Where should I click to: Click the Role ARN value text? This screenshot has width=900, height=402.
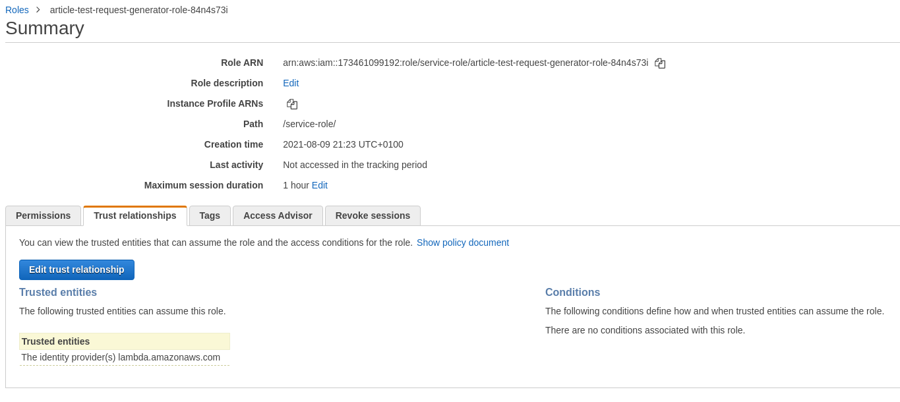465,63
